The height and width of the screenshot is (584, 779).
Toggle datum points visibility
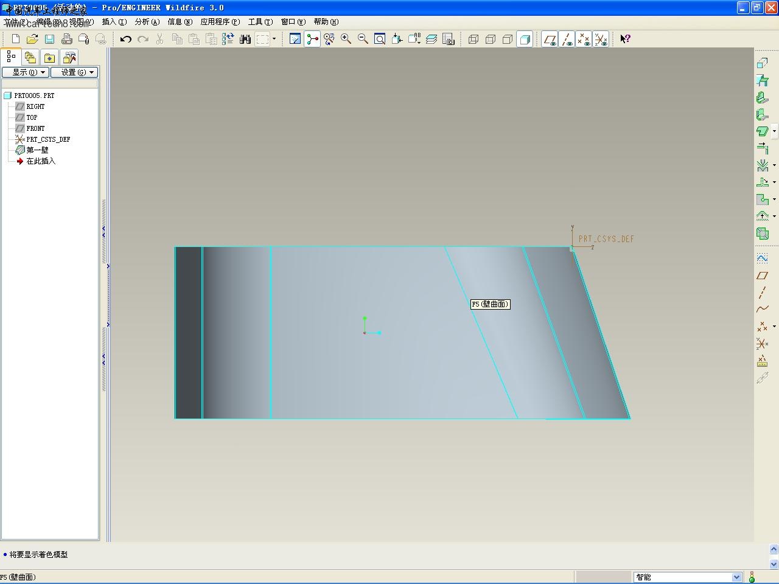[584, 39]
